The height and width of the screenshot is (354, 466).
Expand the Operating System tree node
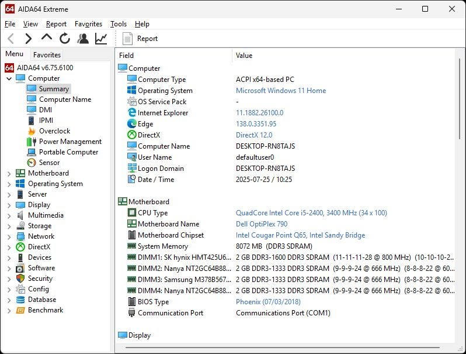(x=9, y=184)
